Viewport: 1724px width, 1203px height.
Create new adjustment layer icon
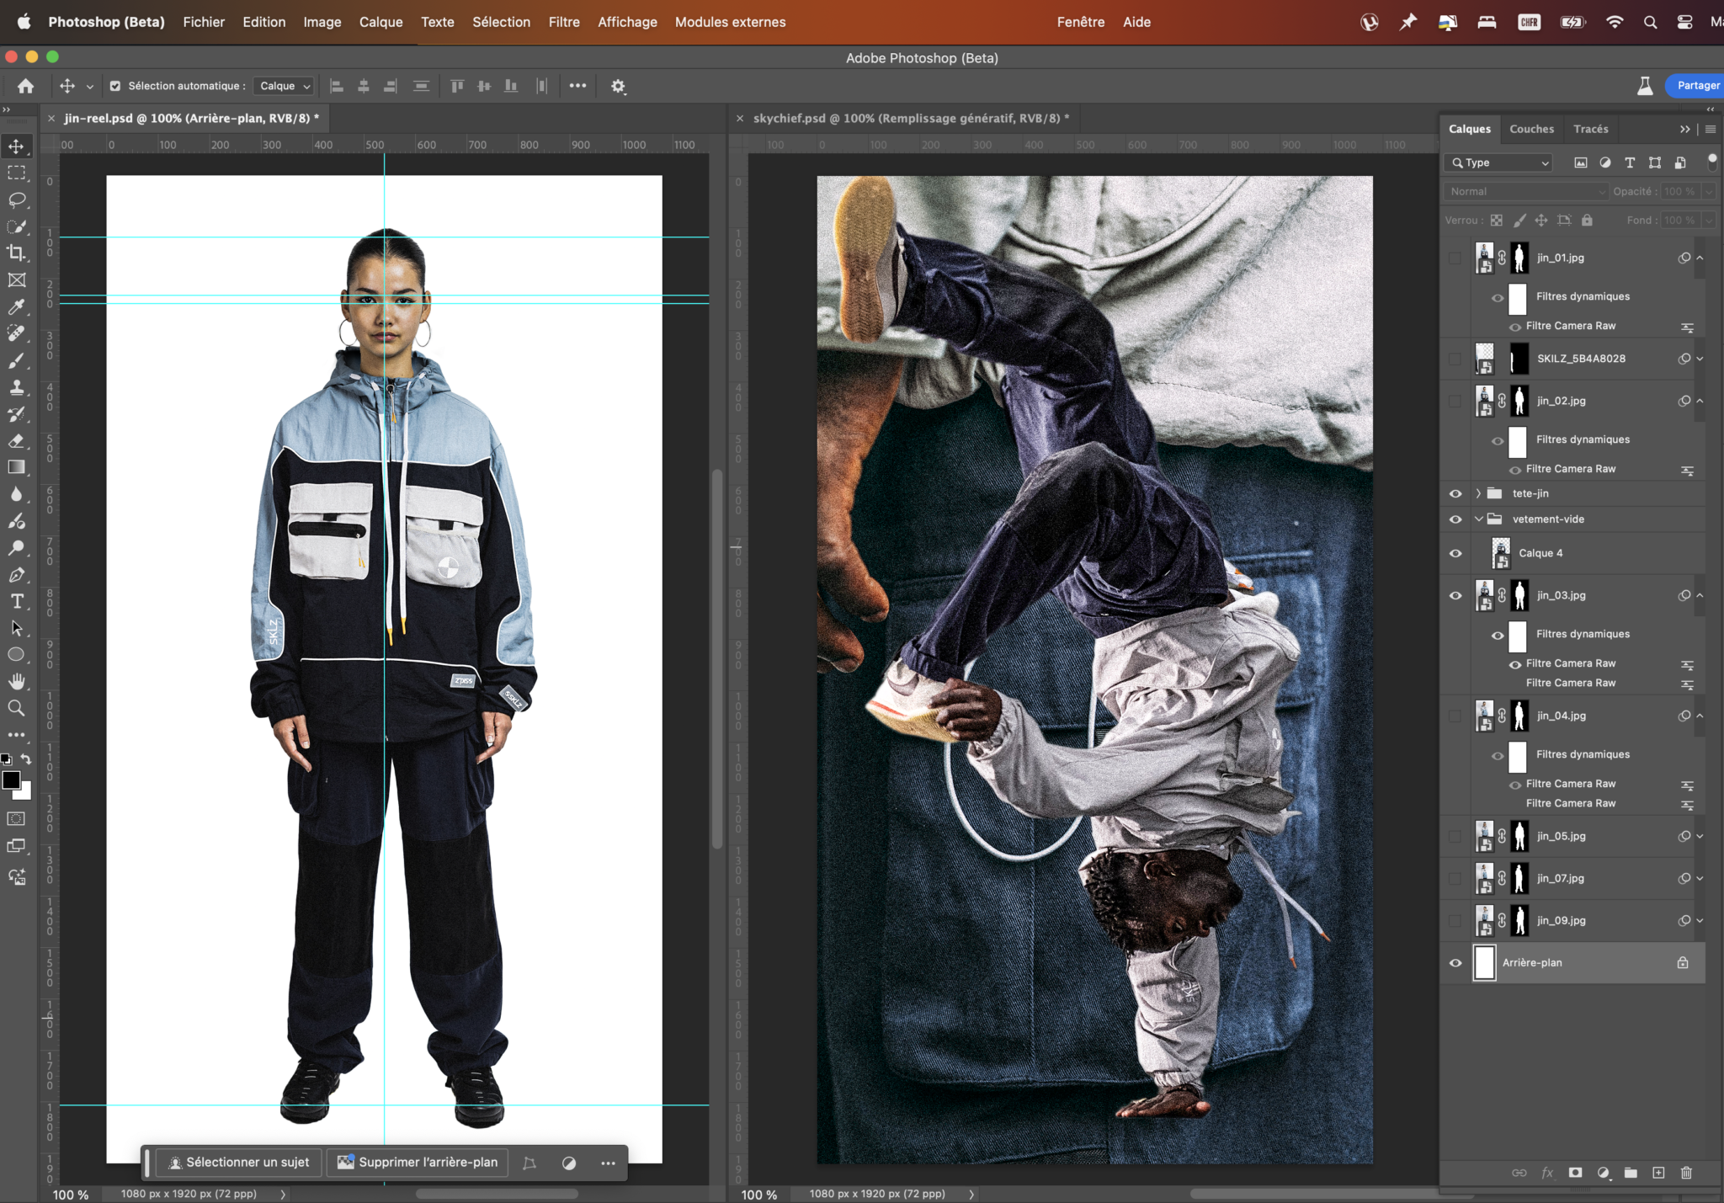(1604, 1173)
